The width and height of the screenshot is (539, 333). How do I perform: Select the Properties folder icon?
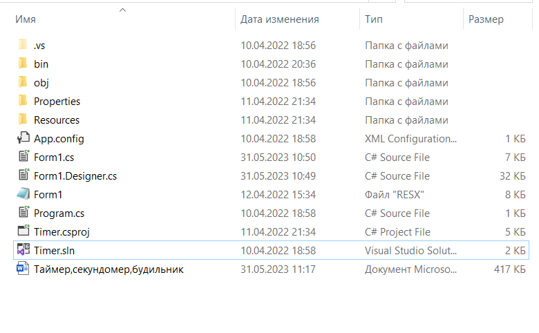[x=23, y=102]
